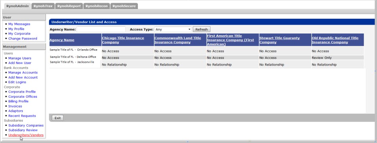Open the RynohSecure tab

click(124, 6)
